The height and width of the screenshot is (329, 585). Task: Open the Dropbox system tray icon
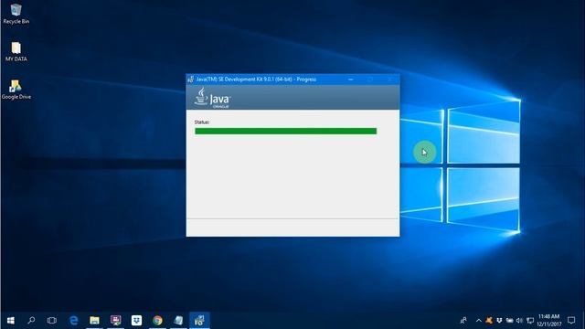point(499,321)
